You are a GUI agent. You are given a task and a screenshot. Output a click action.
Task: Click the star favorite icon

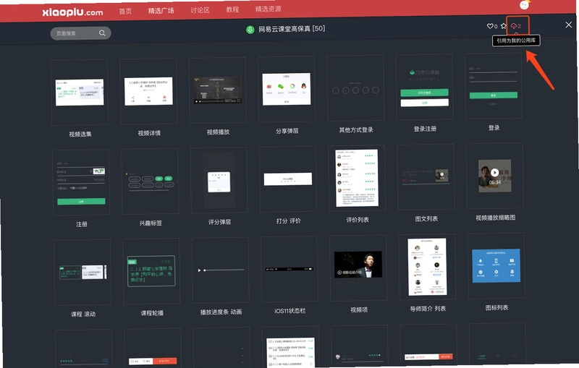point(503,26)
